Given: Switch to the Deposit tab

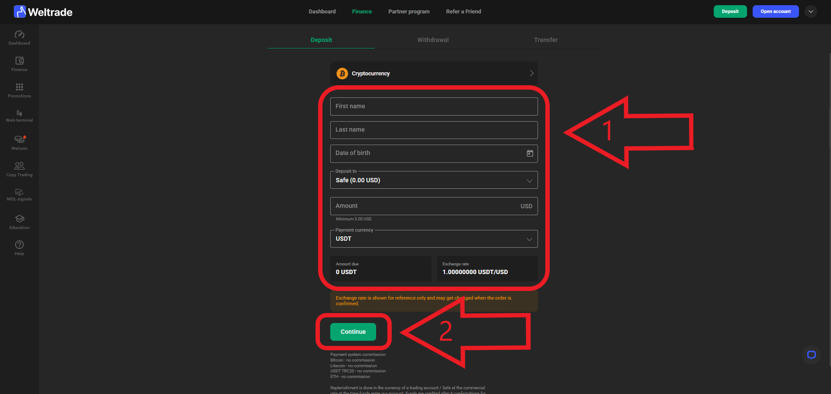Looking at the screenshot, I should (321, 40).
